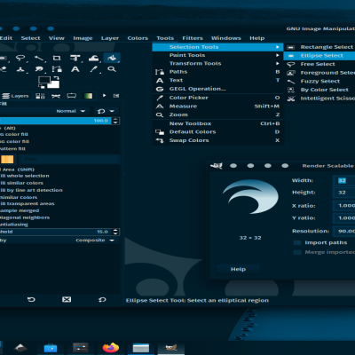
Task: Open the mode group switch dropdown beside Normal
Action: (x=106, y=111)
